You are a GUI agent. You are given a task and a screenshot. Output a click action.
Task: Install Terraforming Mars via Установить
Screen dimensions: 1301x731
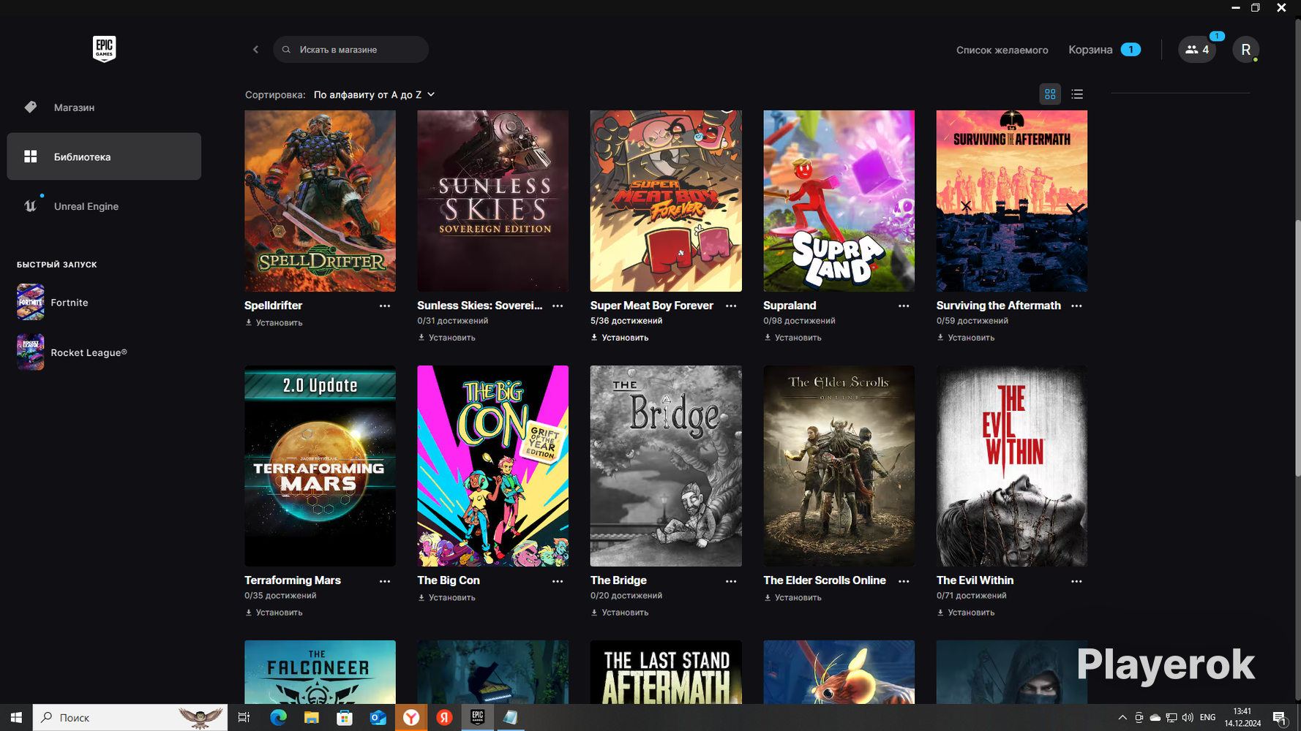pyautogui.click(x=274, y=613)
